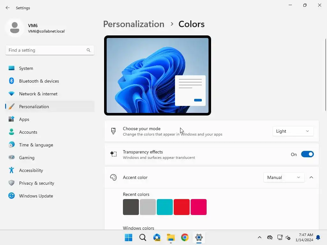This screenshot has width=327, height=245.
Task: Open Time & language settings
Action: coord(50,145)
